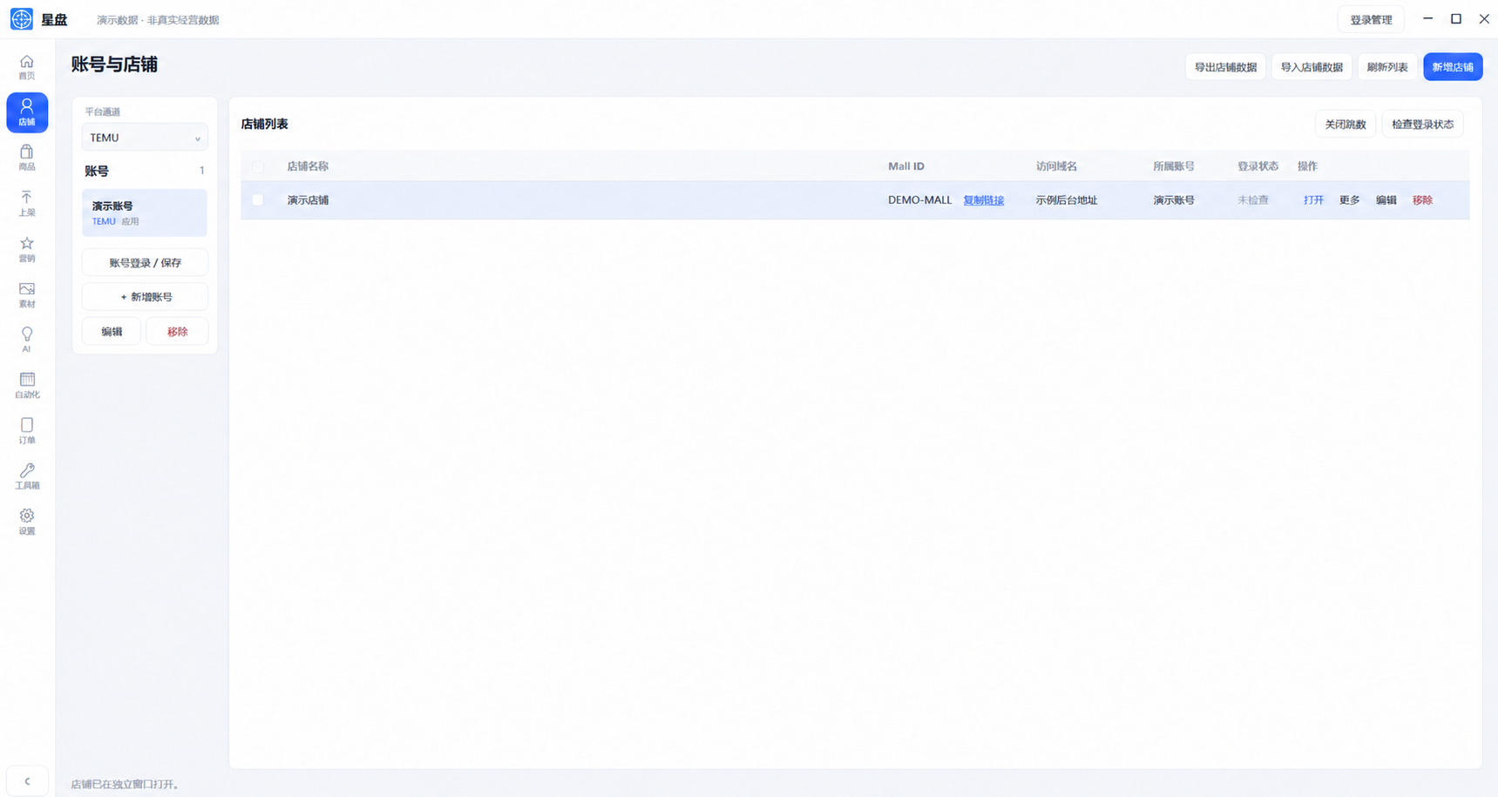Click the 复制链接 link

pos(984,200)
